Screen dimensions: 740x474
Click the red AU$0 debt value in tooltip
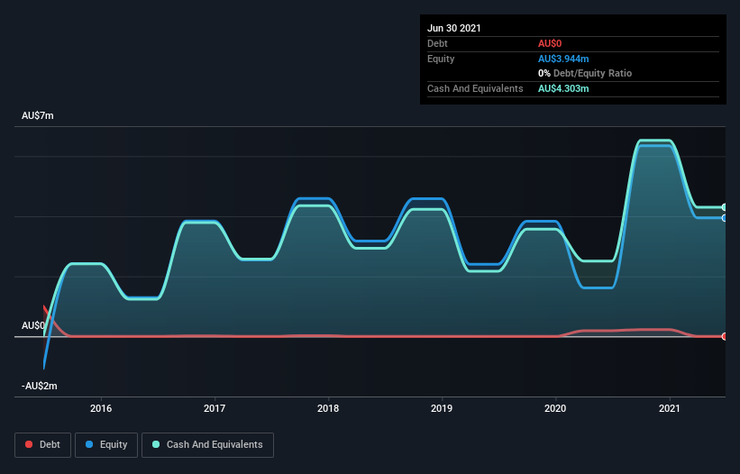(x=550, y=43)
